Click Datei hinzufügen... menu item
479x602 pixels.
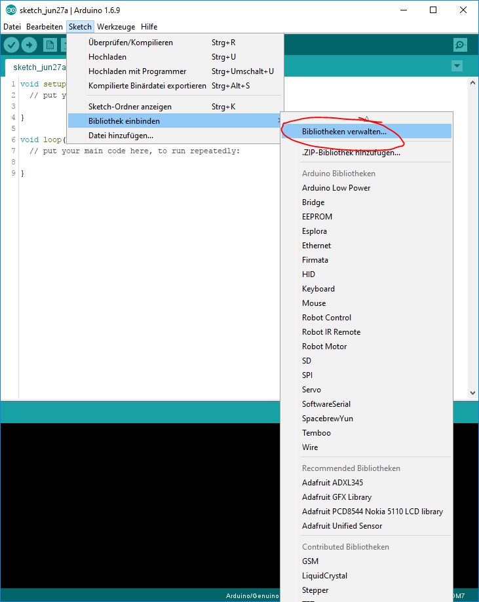[121, 136]
